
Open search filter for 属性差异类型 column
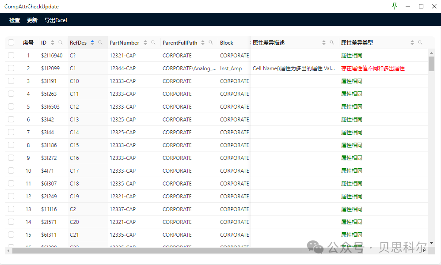click(420, 42)
